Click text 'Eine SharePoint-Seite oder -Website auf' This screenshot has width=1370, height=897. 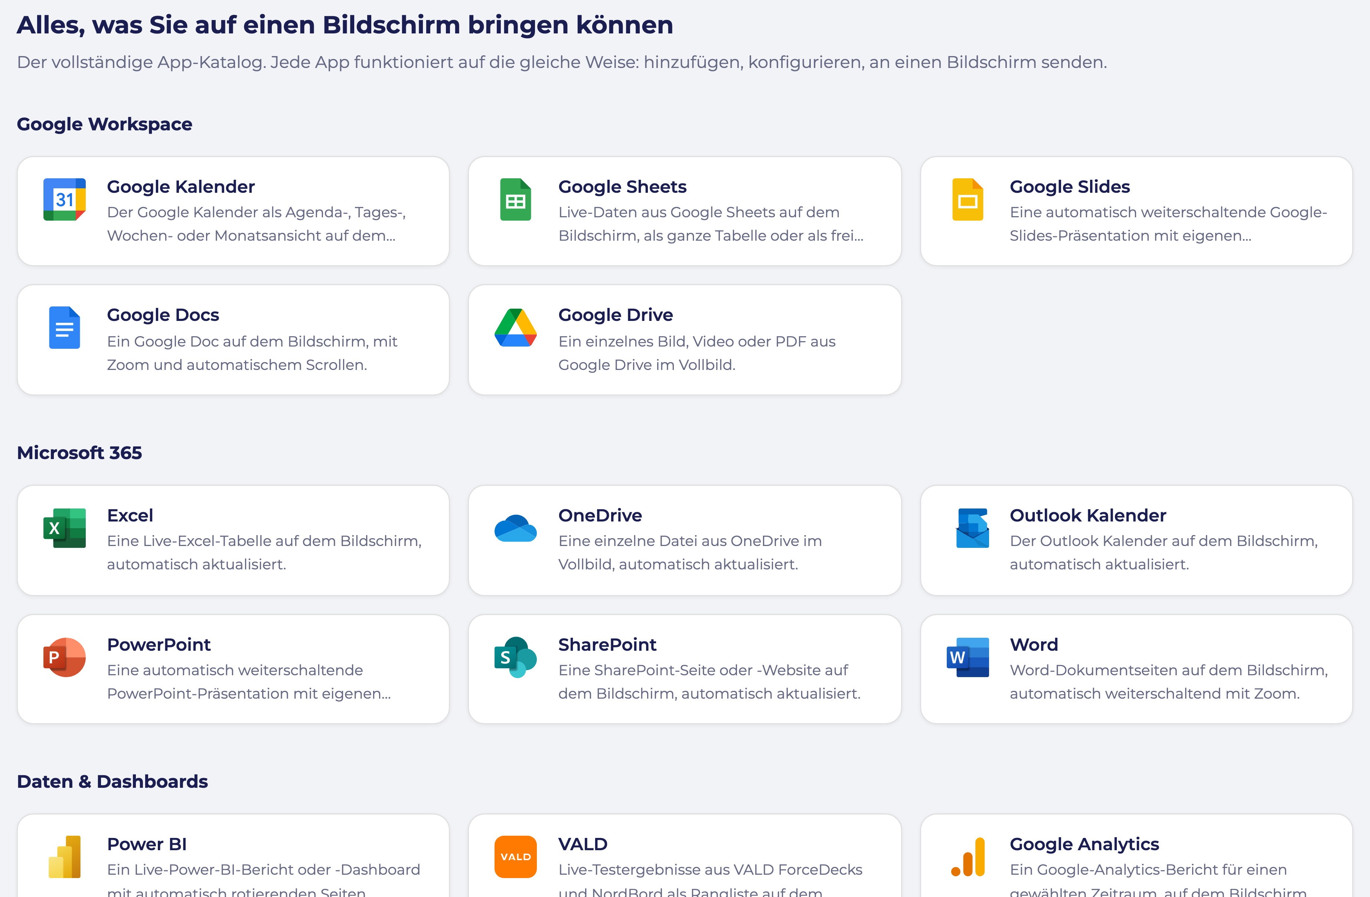(x=704, y=670)
